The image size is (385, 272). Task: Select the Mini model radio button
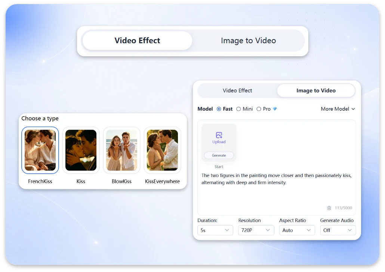pyautogui.click(x=238, y=109)
